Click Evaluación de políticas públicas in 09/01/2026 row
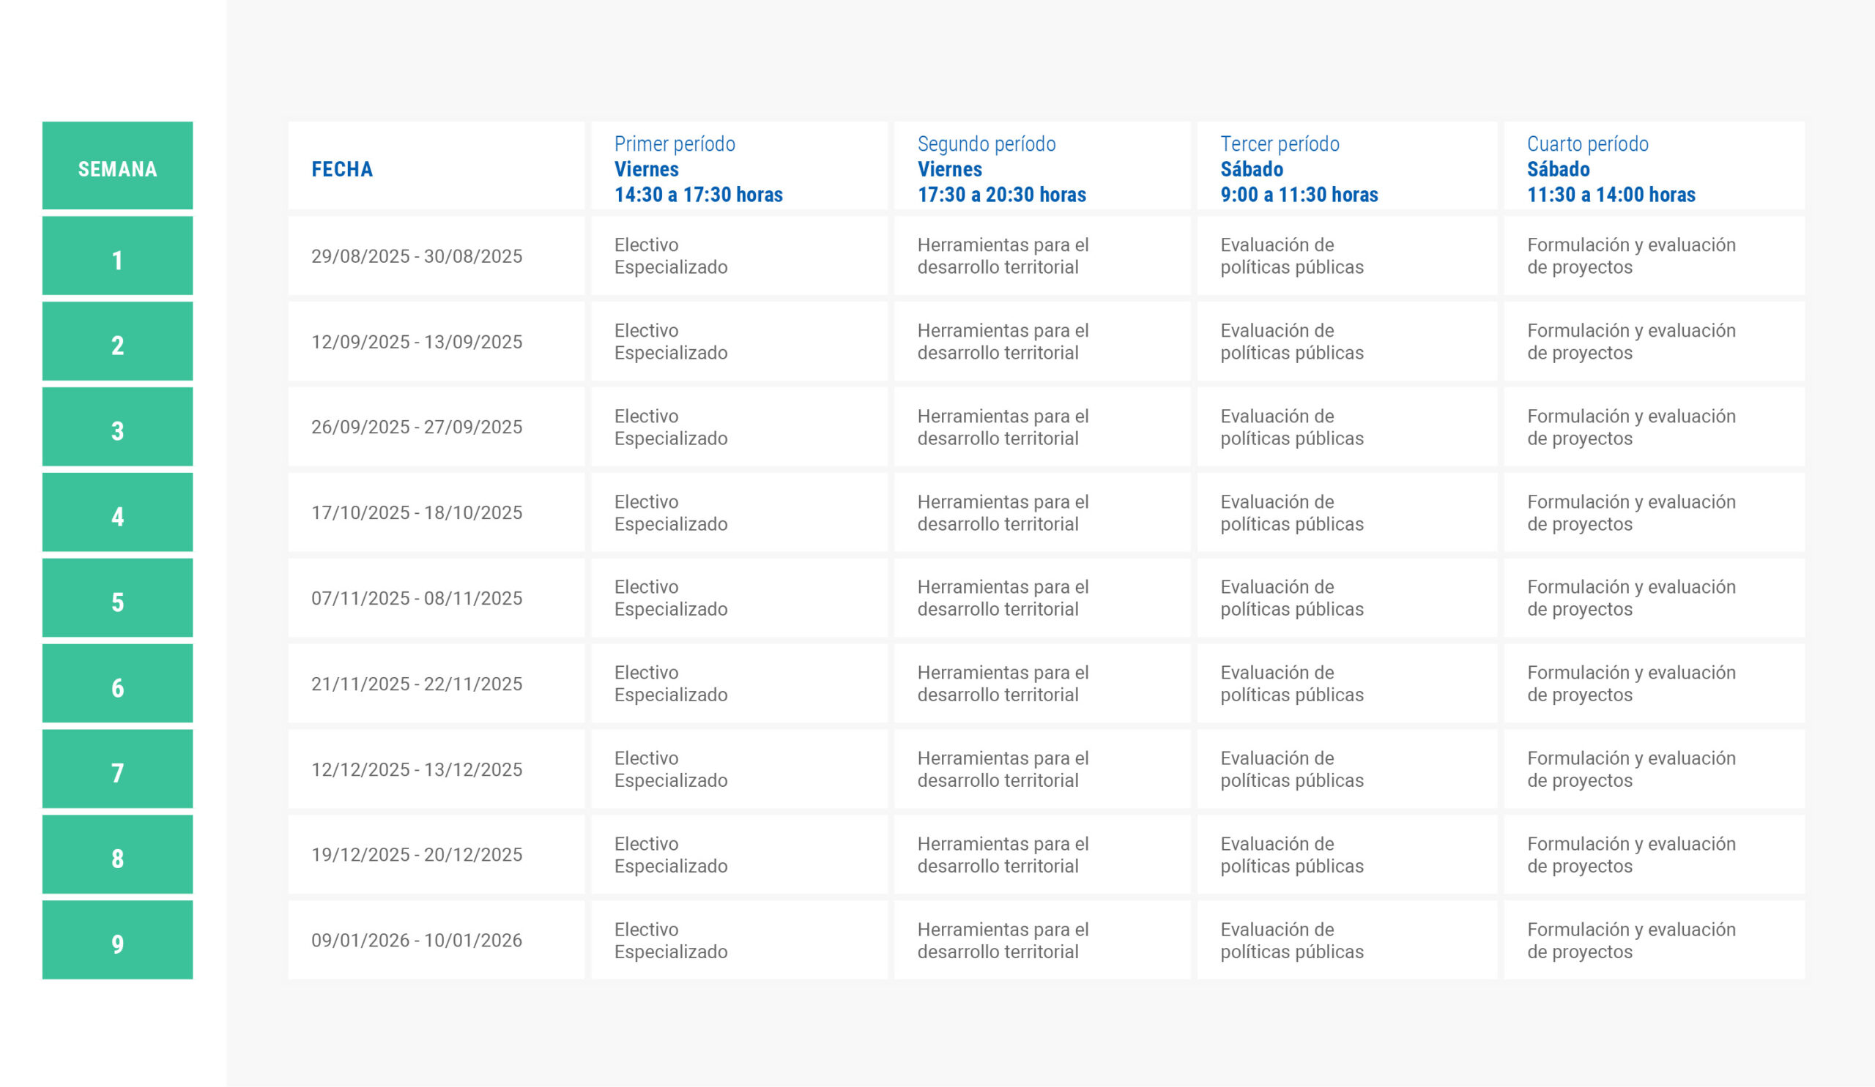Viewport: 1875px width, 1087px height. [x=1347, y=940]
